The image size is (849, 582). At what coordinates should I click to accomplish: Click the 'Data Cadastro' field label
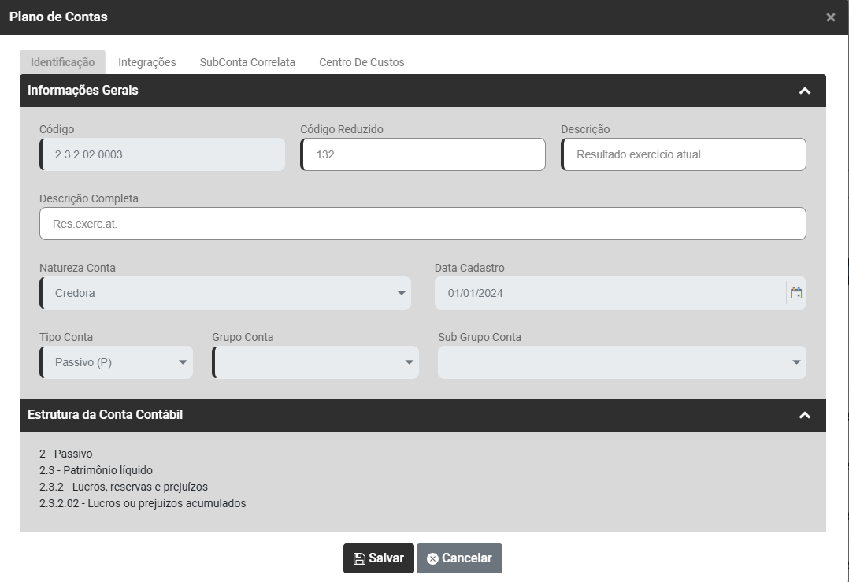pyautogui.click(x=469, y=268)
